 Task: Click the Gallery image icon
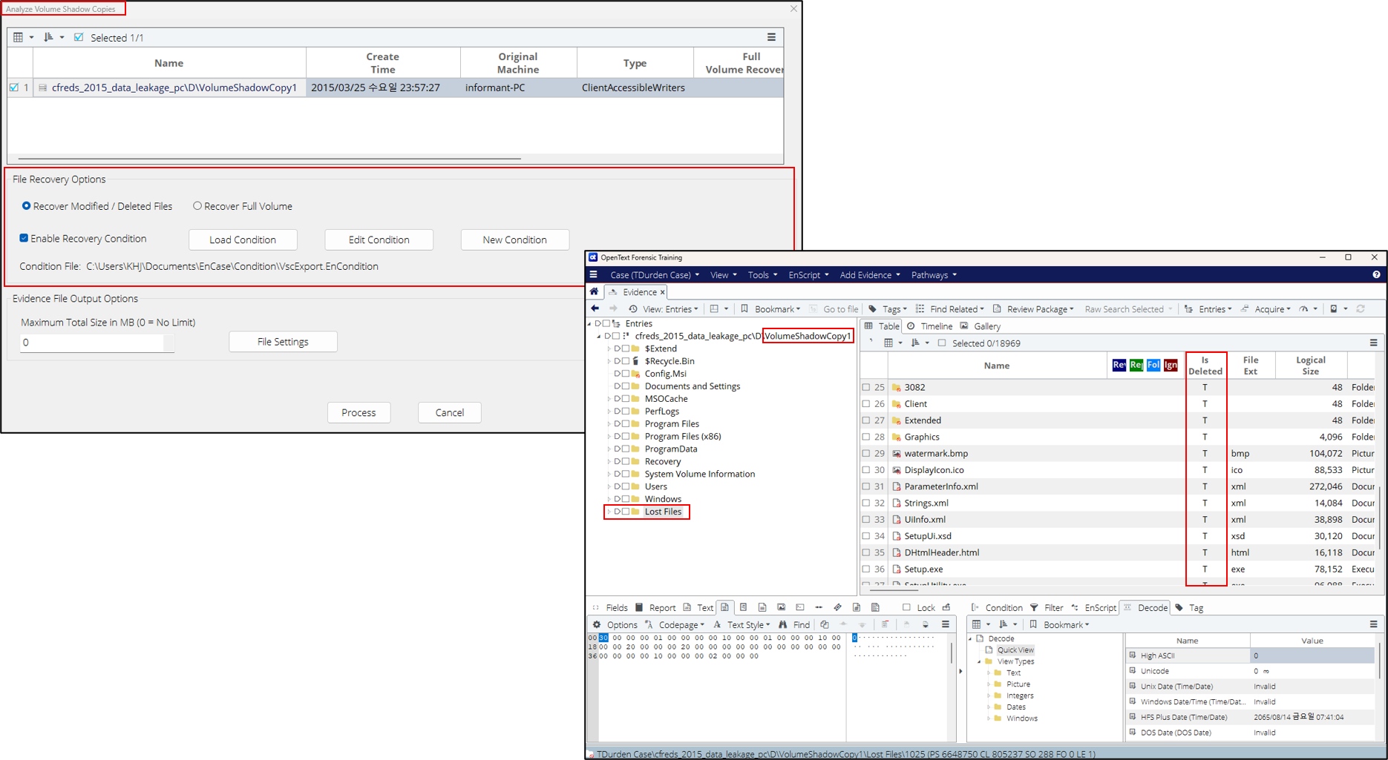coord(964,326)
